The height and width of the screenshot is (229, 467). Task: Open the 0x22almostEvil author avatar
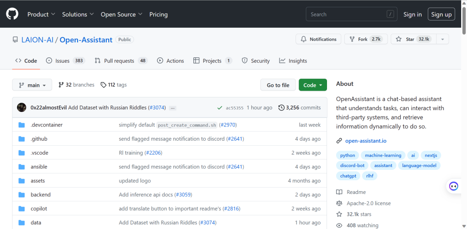21,107
